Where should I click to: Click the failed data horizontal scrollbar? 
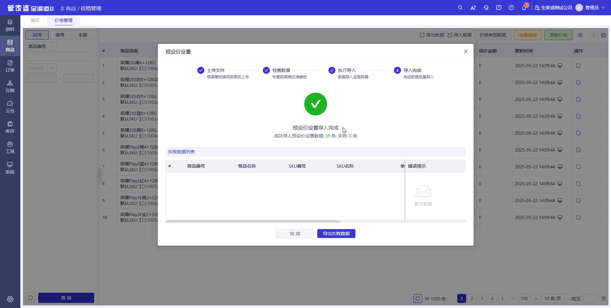[253, 221]
